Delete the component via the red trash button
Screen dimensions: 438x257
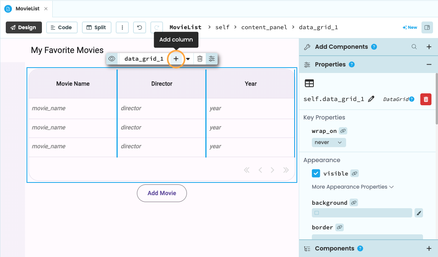point(426,99)
